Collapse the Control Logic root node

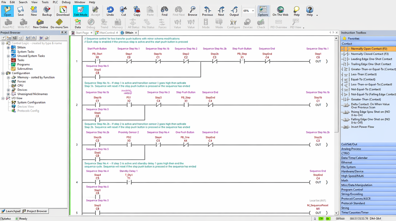(3, 43)
